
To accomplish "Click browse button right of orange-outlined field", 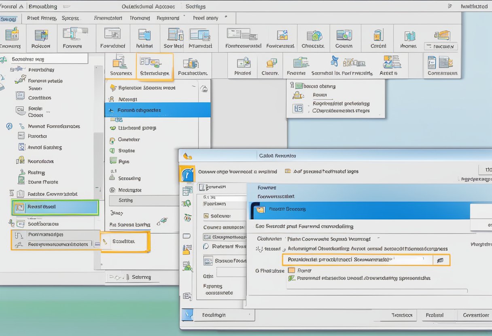I will (x=440, y=260).
